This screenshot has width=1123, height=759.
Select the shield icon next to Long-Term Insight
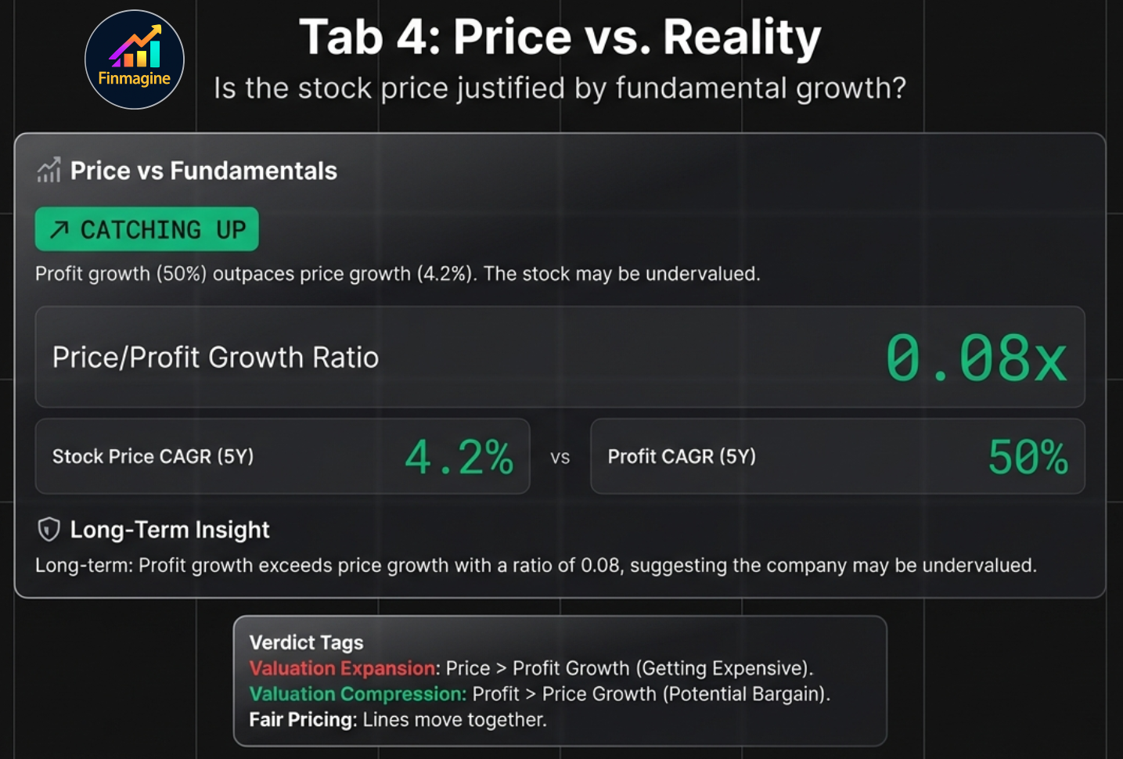pyautogui.click(x=48, y=529)
